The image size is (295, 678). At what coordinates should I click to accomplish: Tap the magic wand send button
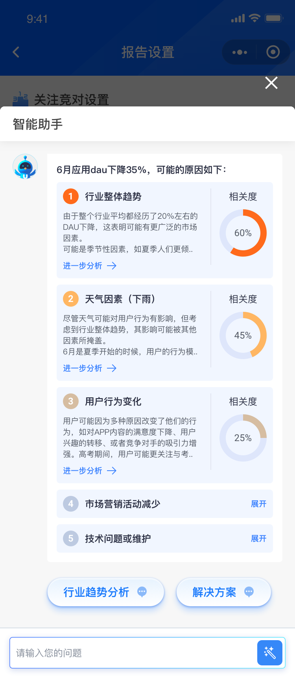pyautogui.click(x=270, y=653)
